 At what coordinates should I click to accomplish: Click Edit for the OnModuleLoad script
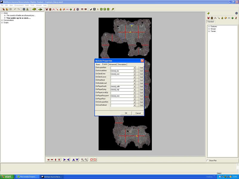141,84
